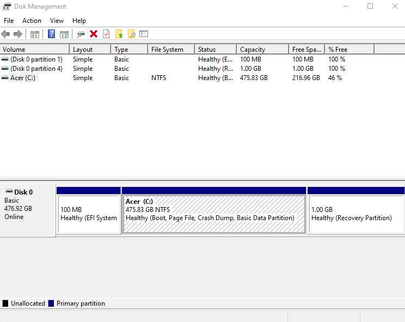The image size is (405, 322).
Task: Click the NTFS file system cell
Action: (158, 78)
